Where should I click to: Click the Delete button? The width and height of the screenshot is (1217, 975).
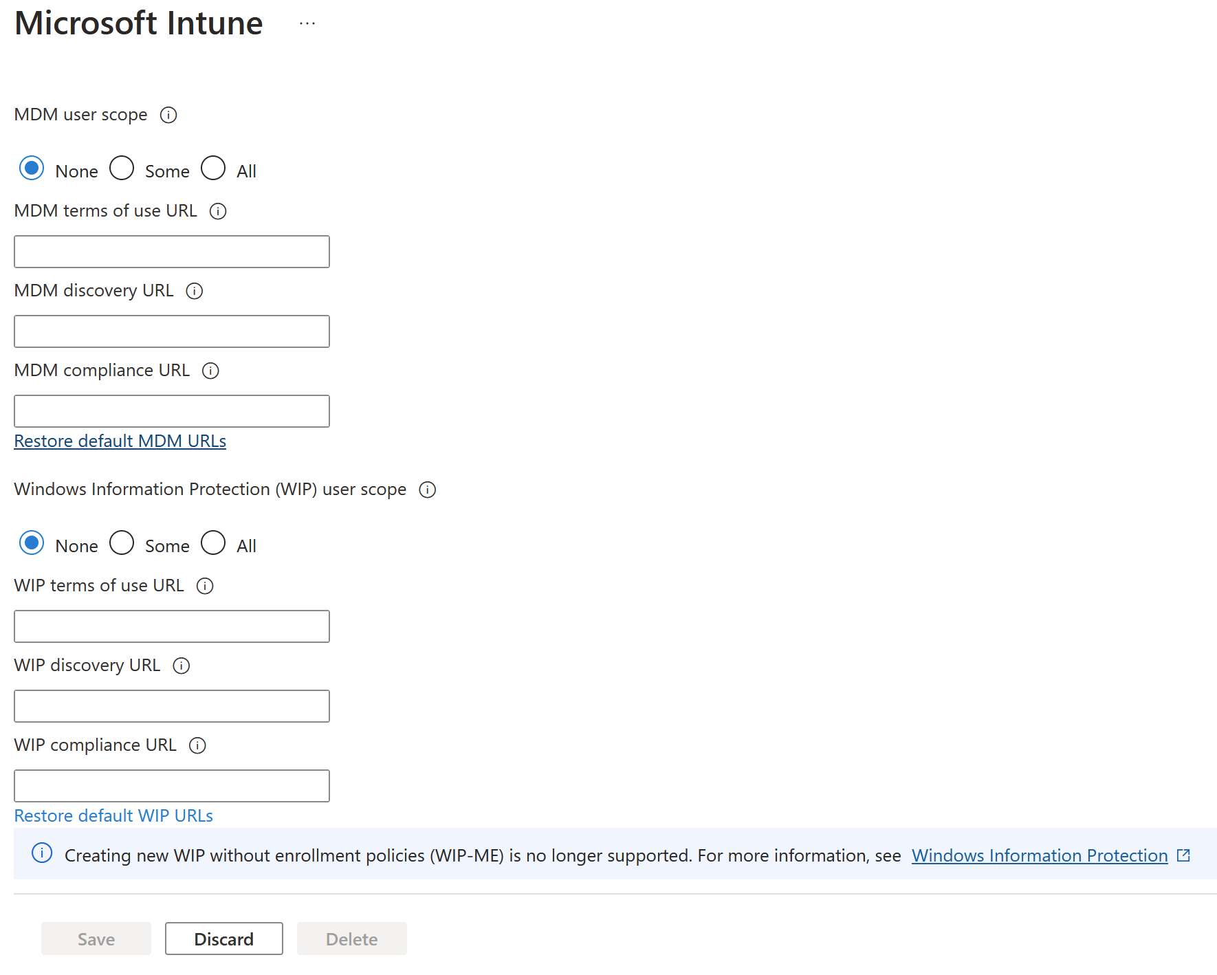point(352,939)
